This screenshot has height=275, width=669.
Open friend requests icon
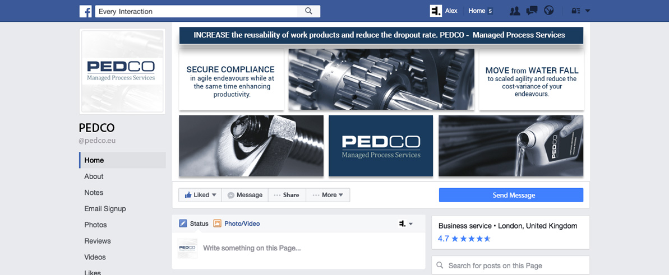click(x=515, y=11)
